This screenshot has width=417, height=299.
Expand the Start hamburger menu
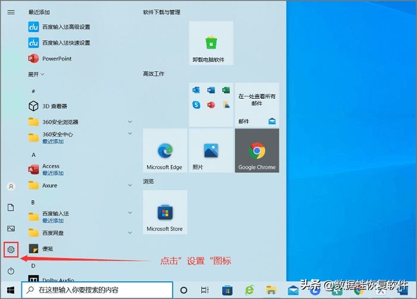point(11,12)
